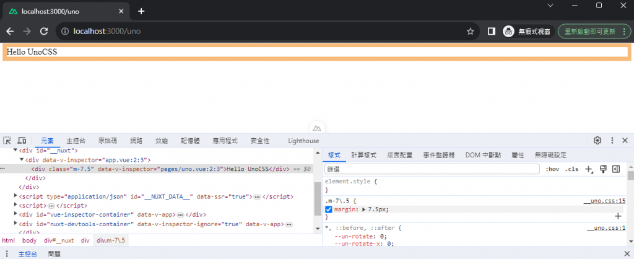Uncheck the margin property checkbox
634x259 pixels.
[x=328, y=209]
